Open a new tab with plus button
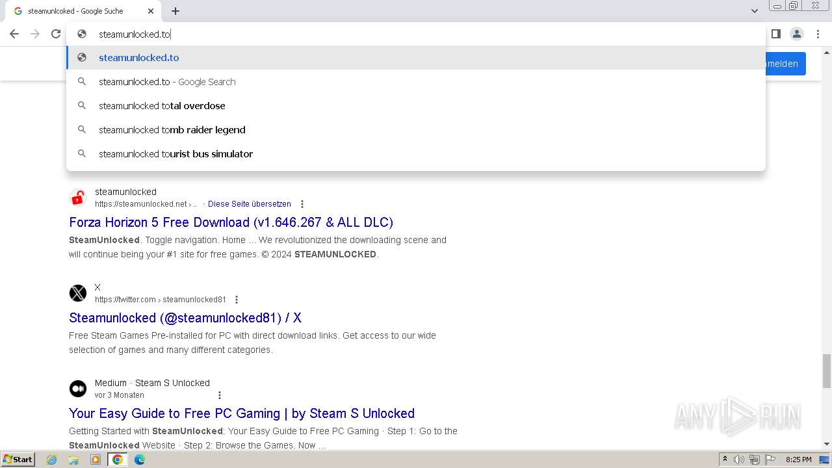 pyautogui.click(x=175, y=11)
